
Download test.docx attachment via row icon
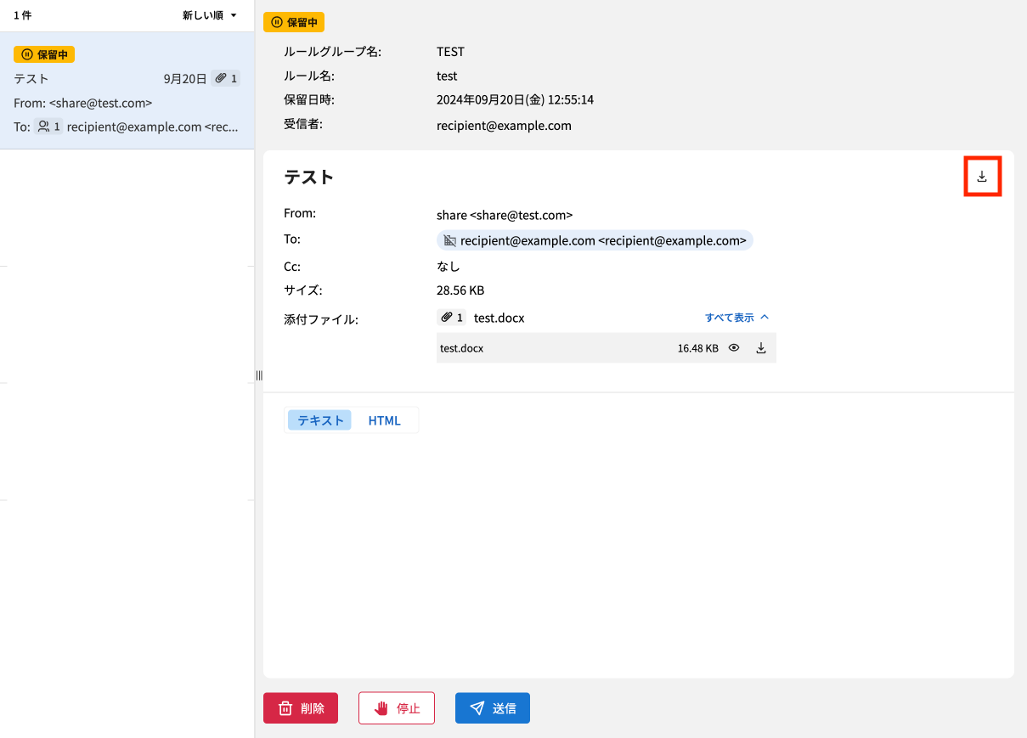point(761,347)
